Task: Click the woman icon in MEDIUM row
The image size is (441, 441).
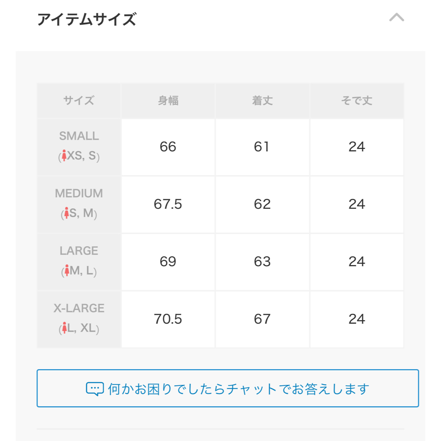Action: coord(67,213)
